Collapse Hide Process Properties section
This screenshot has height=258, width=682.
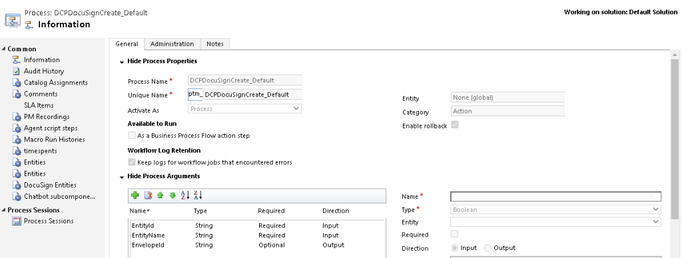122,62
